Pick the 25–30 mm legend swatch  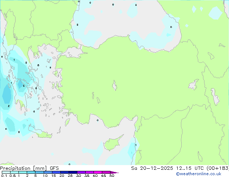[73, 172]
